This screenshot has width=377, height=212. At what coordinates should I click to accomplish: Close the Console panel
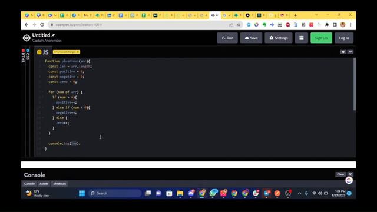point(350,174)
